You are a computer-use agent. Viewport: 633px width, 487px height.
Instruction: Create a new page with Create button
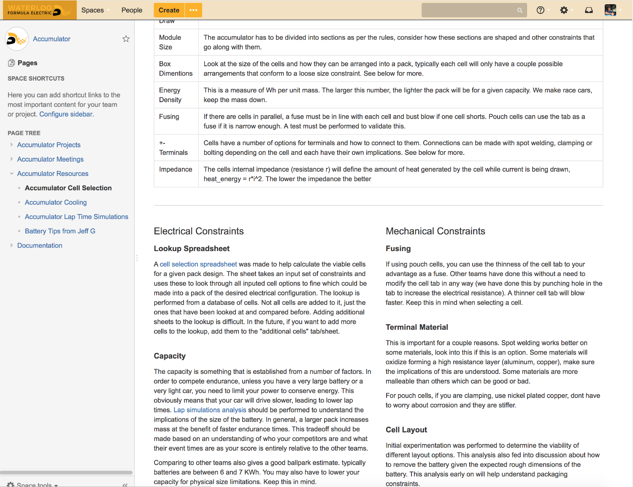pyautogui.click(x=169, y=10)
